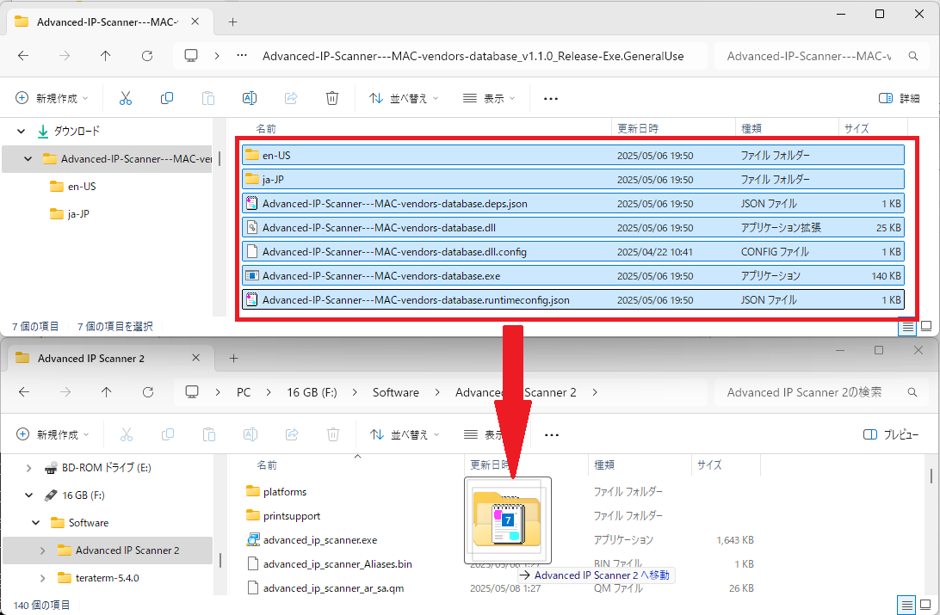Select Advanced-IP-Scanner---MAC tab in top window
The width and height of the screenshot is (940, 615).
coord(108,22)
